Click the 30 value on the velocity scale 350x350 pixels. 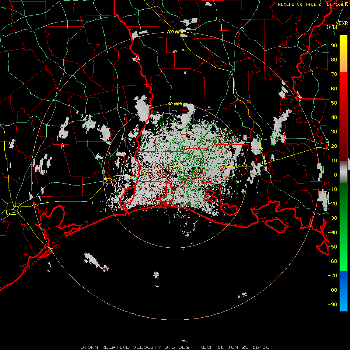(334, 132)
